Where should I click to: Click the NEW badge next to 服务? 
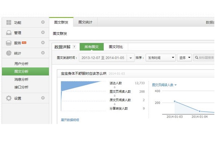tap(24, 43)
